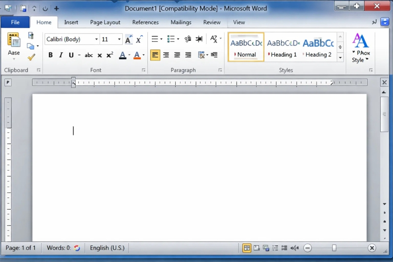Toggle bold formatting

point(50,55)
